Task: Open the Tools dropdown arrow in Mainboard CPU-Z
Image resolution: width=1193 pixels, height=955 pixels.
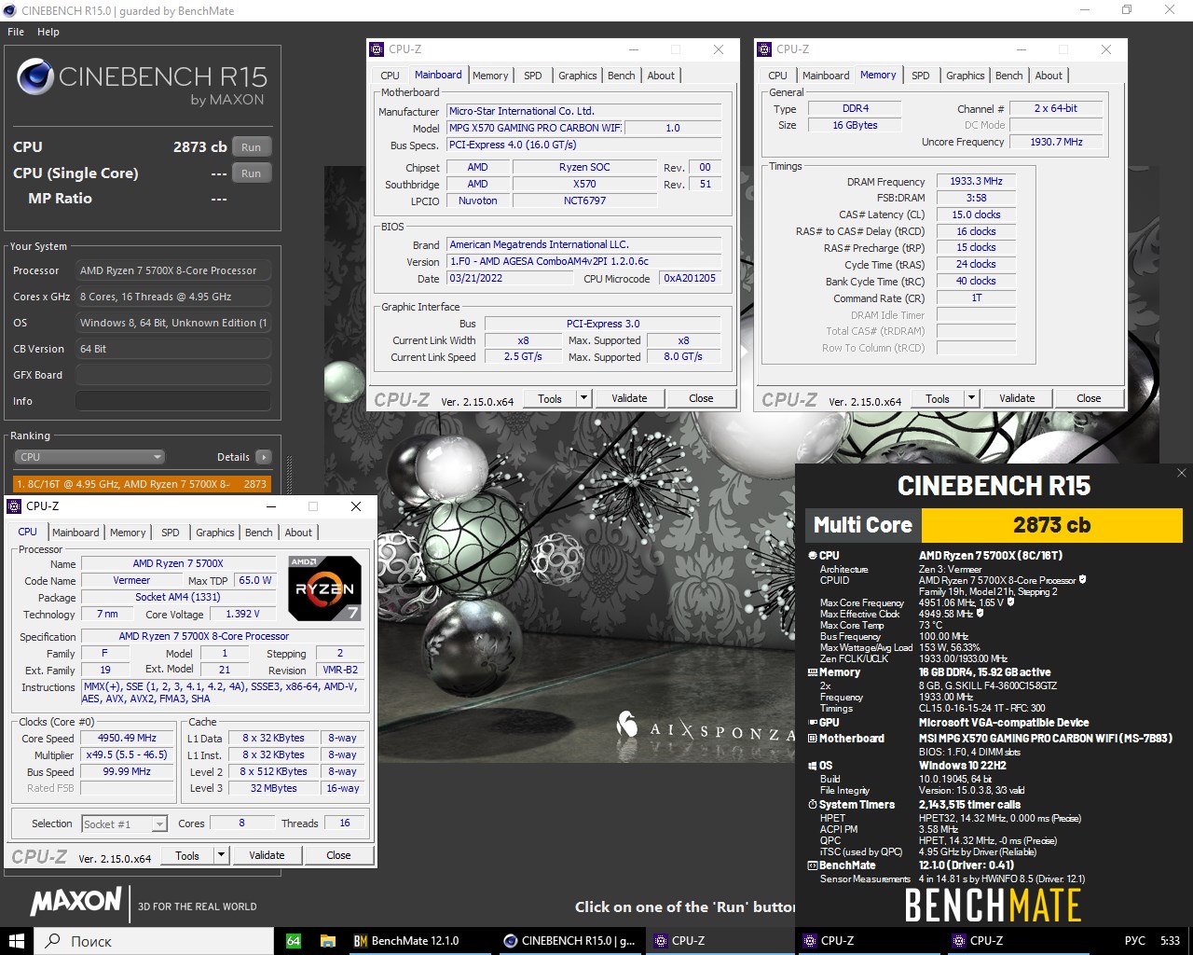Action: click(x=584, y=398)
